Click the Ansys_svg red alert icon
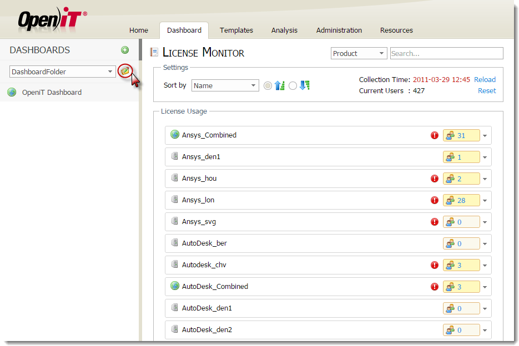The width and height of the screenshot is (519, 346). [x=435, y=222]
